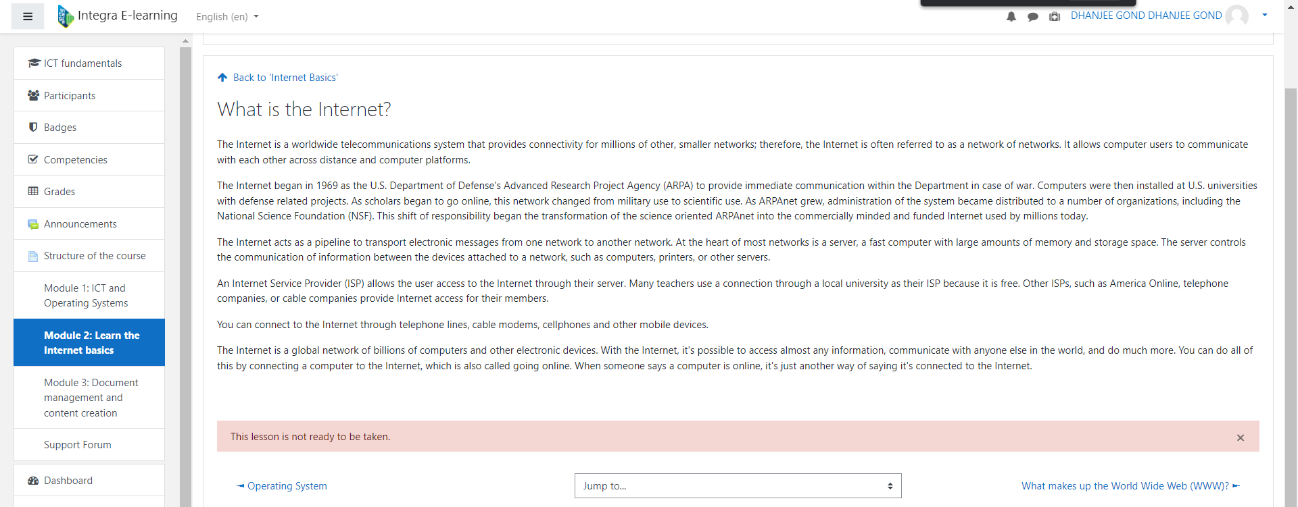Select Module 2: Learn the Internet basics
Screen dimensions: 1298x507
92,343
